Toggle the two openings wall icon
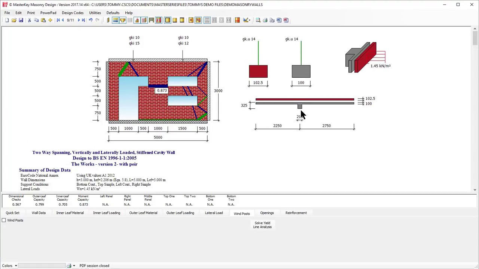Image resolution: width=479 pixels, height=269 pixels. 198,20
